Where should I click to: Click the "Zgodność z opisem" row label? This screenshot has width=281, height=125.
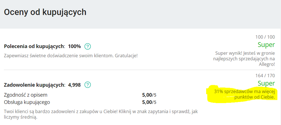26,95
